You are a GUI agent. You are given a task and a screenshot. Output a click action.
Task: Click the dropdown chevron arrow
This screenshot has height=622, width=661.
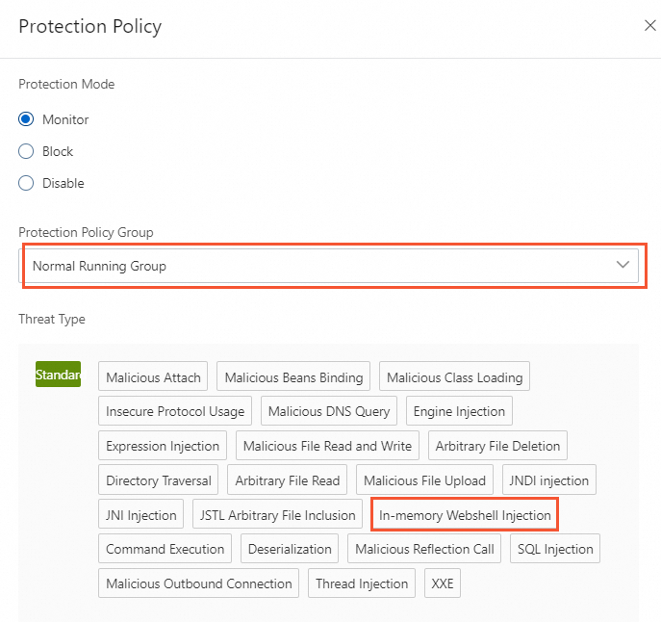point(623,265)
